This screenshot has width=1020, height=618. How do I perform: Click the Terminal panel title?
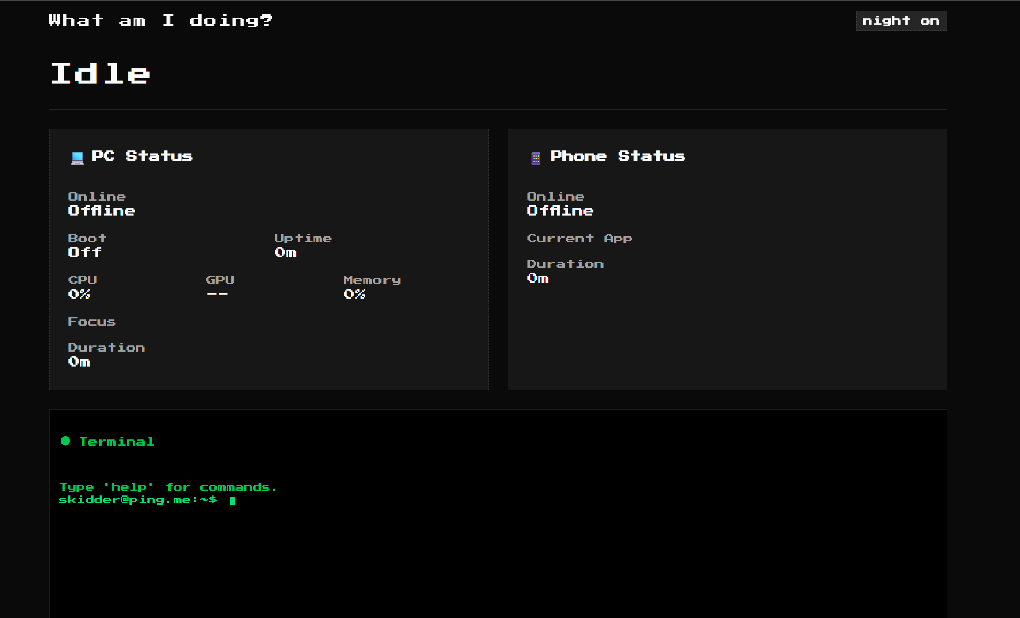(117, 441)
